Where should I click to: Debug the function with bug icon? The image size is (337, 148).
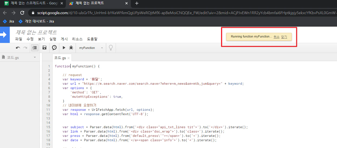71,48
